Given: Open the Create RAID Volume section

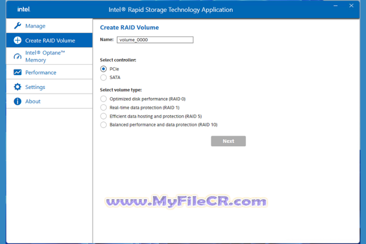Looking at the screenshot, I should [x=49, y=40].
